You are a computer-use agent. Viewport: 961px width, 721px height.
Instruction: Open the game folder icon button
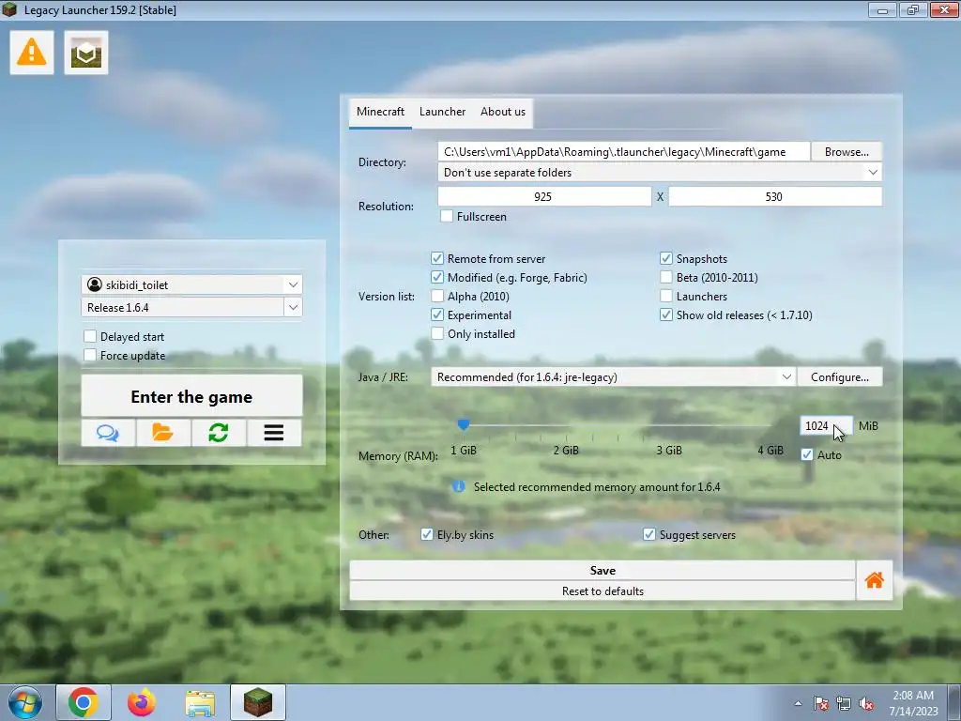coord(163,433)
